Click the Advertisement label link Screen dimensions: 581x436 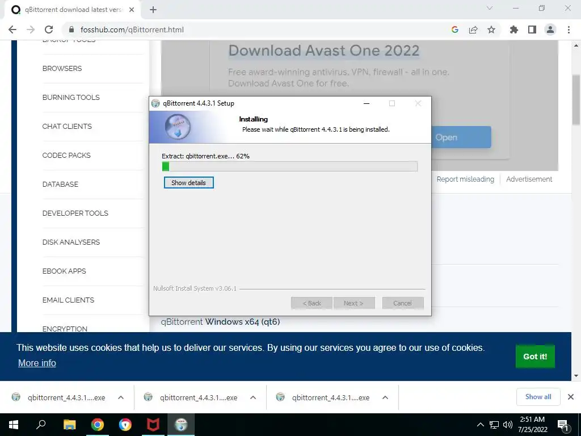pos(529,179)
